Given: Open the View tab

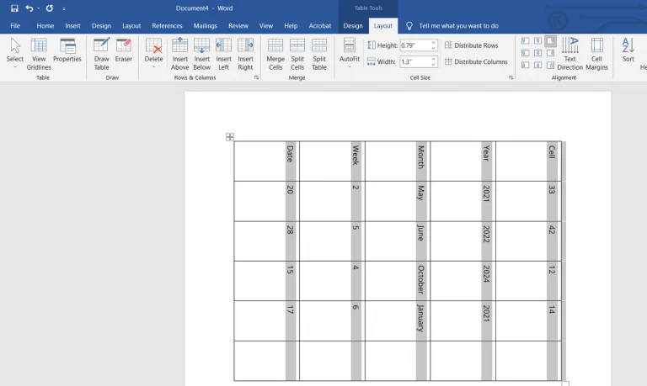Looking at the screenshot, I should pos(265,25).
